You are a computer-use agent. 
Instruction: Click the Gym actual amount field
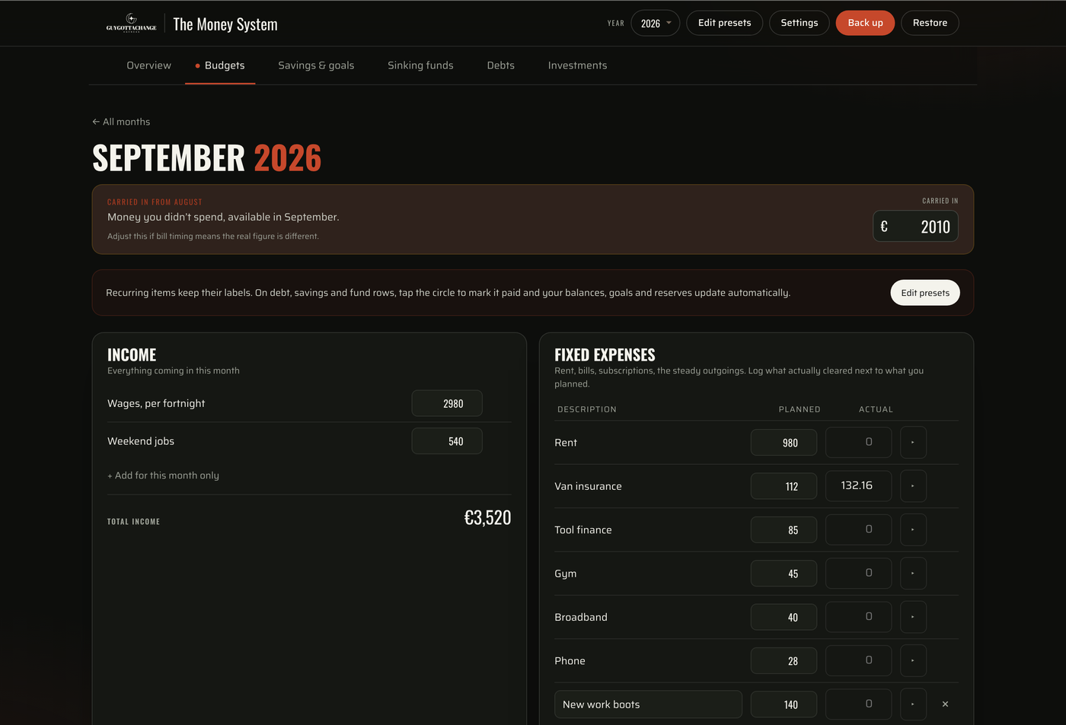pyautogui.click(x=858, y=574)
